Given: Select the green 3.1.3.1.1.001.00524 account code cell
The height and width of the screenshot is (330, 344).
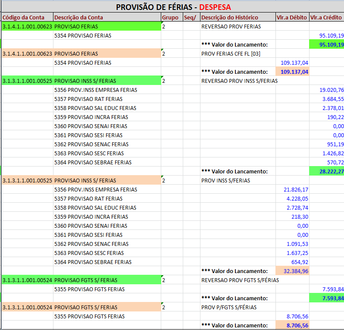Looking at the screenshot, I should [x=27, y=280].
